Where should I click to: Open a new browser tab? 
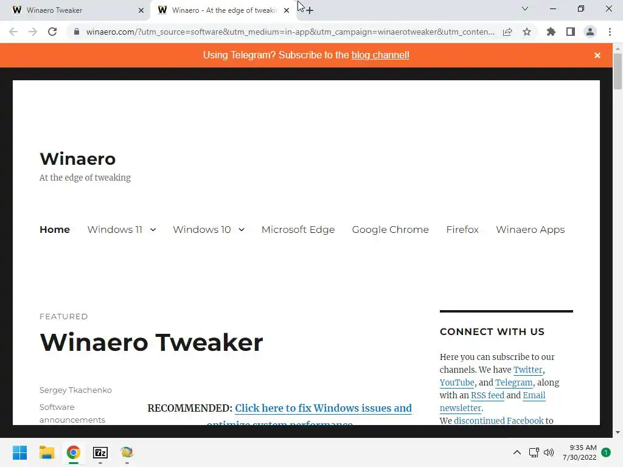coord(310,10)
